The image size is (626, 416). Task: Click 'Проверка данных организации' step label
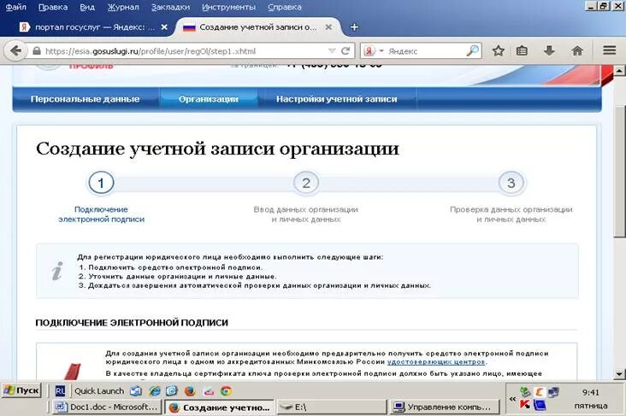[511, 214]
